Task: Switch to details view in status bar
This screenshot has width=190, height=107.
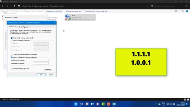Action: (x=185, y=100)
